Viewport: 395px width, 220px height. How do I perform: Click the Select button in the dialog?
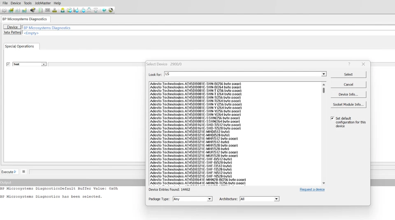tap(348, 74)
